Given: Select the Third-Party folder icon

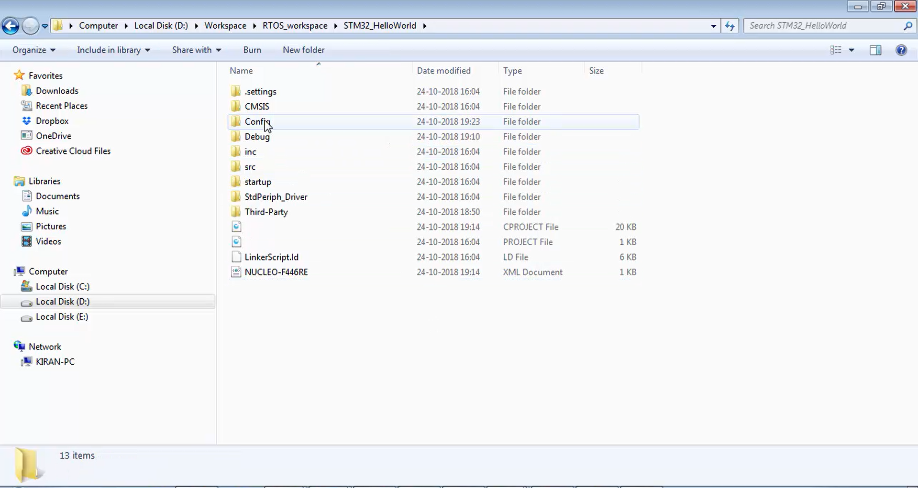Looking at the screenshot, I should pos(236,212).
